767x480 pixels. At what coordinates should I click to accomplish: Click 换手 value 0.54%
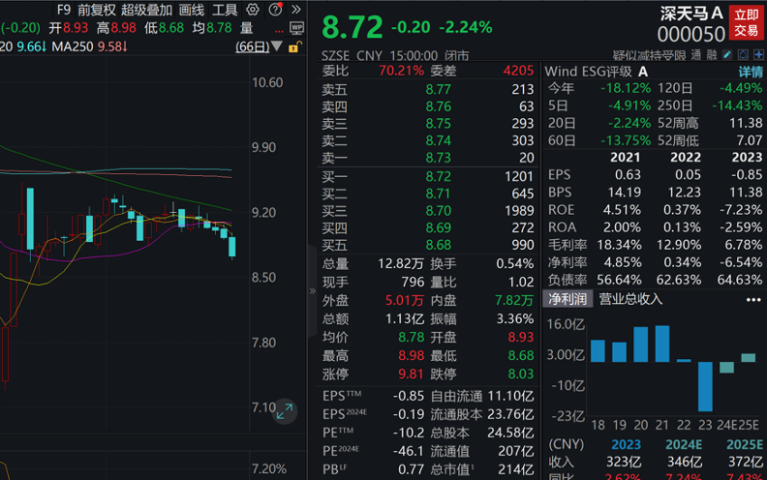point(514,264)
